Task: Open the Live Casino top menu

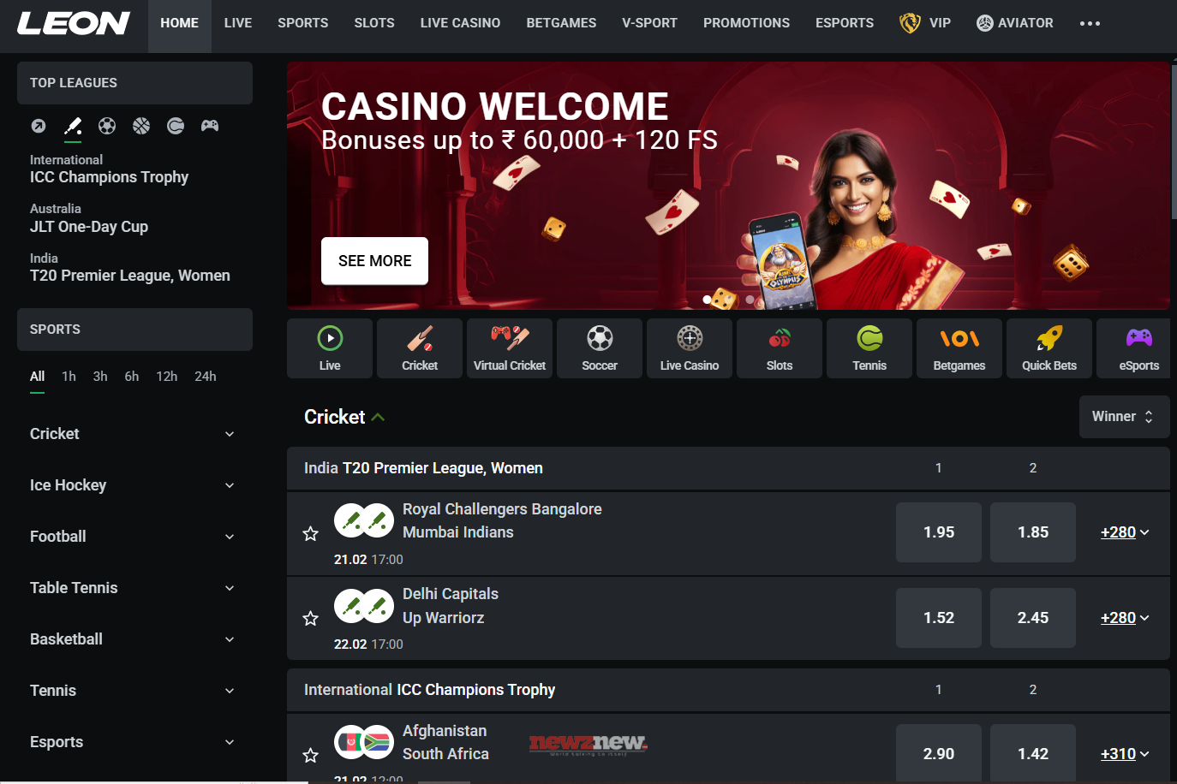Action: pos(460,23)
